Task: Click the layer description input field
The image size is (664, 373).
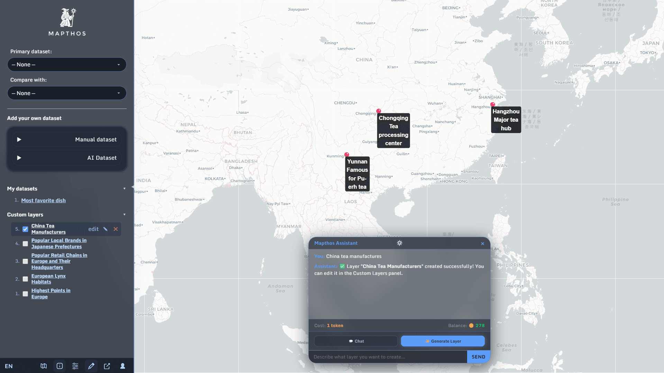Action: 388,357
